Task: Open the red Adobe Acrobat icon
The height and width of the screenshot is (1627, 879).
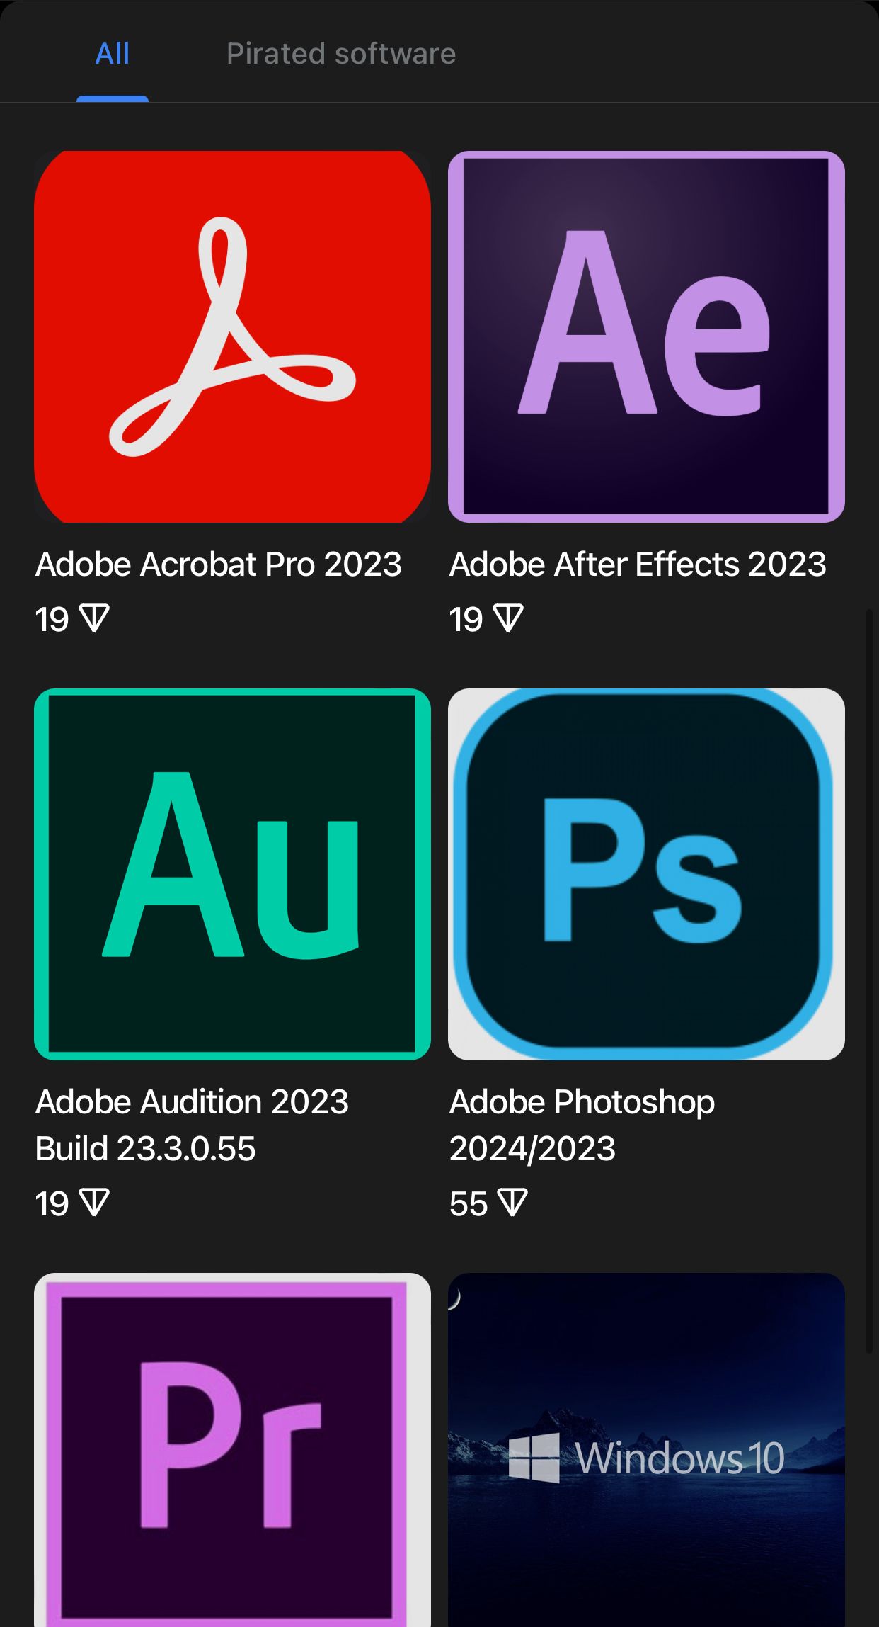Action: click(232, 336)
